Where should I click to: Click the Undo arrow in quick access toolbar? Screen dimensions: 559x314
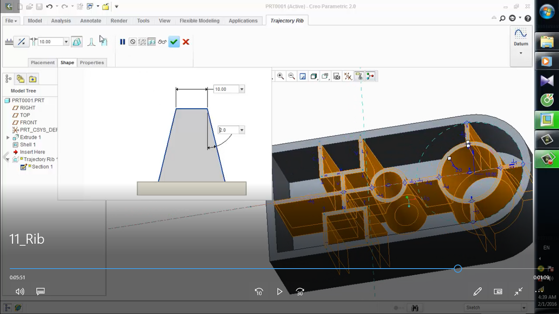click(x=49, y=7)
